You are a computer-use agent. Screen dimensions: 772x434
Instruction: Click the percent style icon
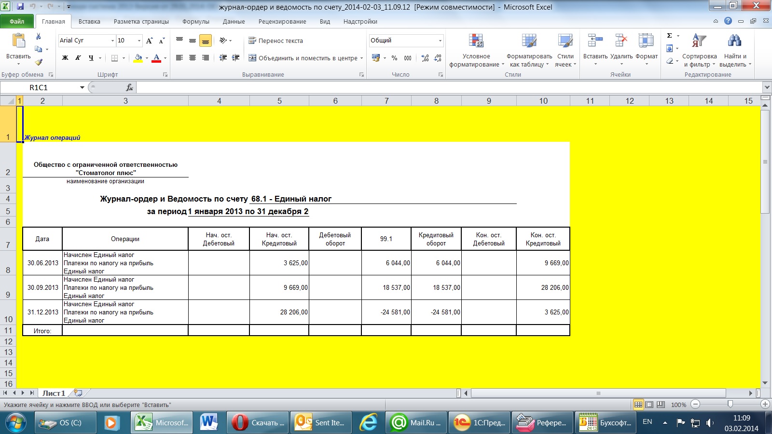pos(394,58)
